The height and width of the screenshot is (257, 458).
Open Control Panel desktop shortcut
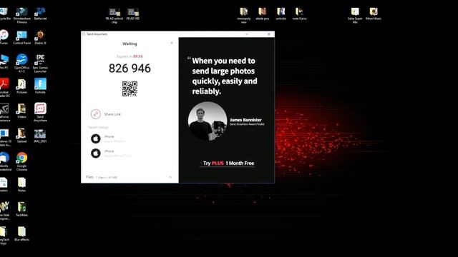[21, 38]
